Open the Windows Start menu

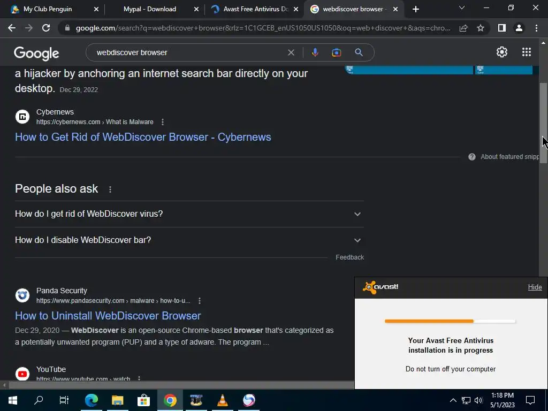click(x=13, y=400)
